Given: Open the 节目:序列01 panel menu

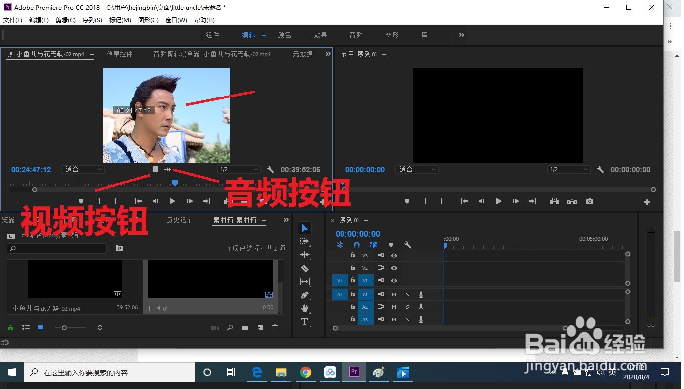Looking at the screenshot, I should pyautogui.click(x=384, y=54).
